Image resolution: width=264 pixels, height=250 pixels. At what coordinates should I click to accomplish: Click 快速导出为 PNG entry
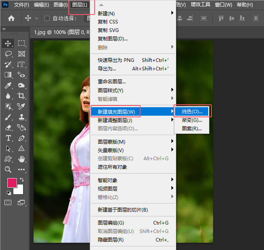pyautogui.click(x=133, y=60)
